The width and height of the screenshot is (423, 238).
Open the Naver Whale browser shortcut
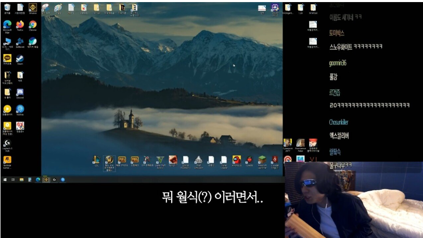(33, 43)
